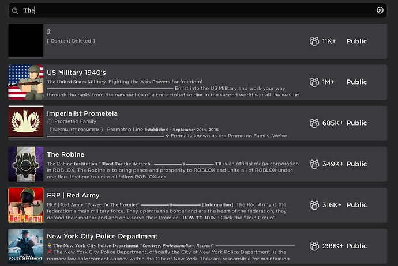This screenshot has height=266, width=398.
Task: Click 'Prometeo Family' text
Action: click(76, 121)
